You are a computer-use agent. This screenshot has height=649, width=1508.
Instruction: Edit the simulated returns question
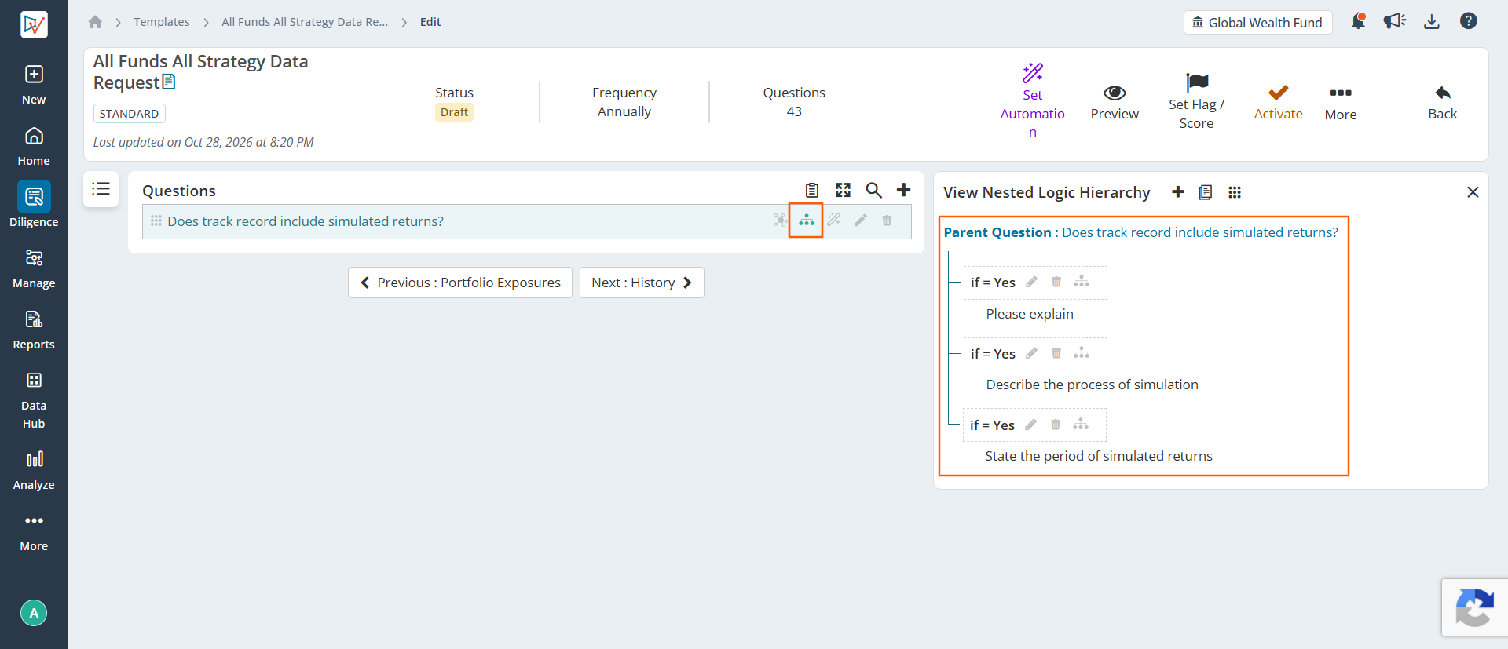tap(861, 221)
